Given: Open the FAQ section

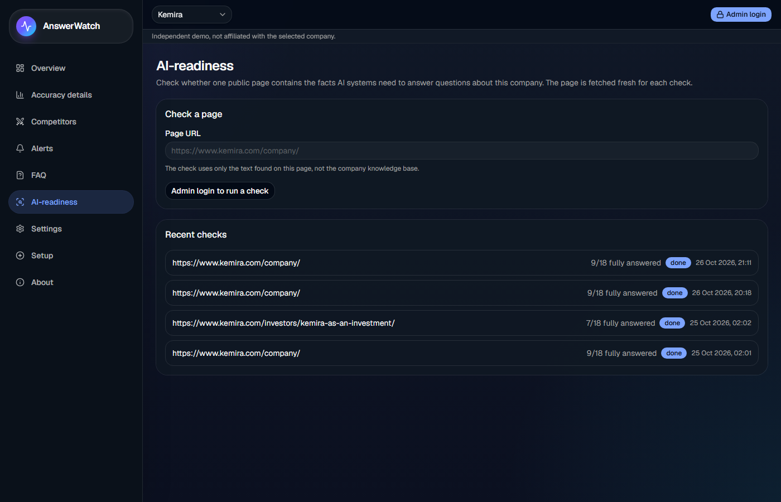Looking at the screenshot, I should [71, 175].
